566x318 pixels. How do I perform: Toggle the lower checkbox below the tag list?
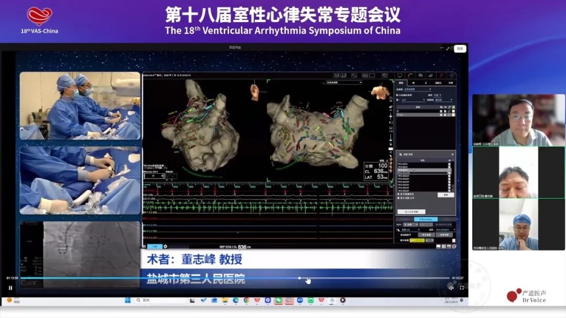click(x=398, y=198)
